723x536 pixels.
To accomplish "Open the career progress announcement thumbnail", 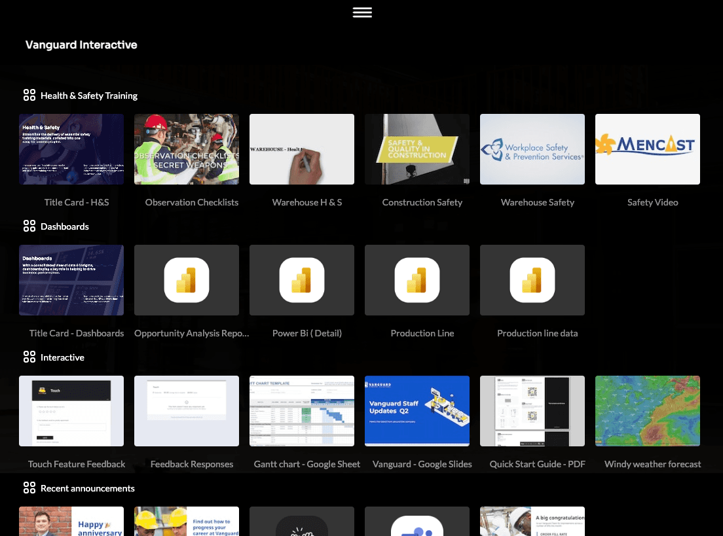I will point(186,521).
